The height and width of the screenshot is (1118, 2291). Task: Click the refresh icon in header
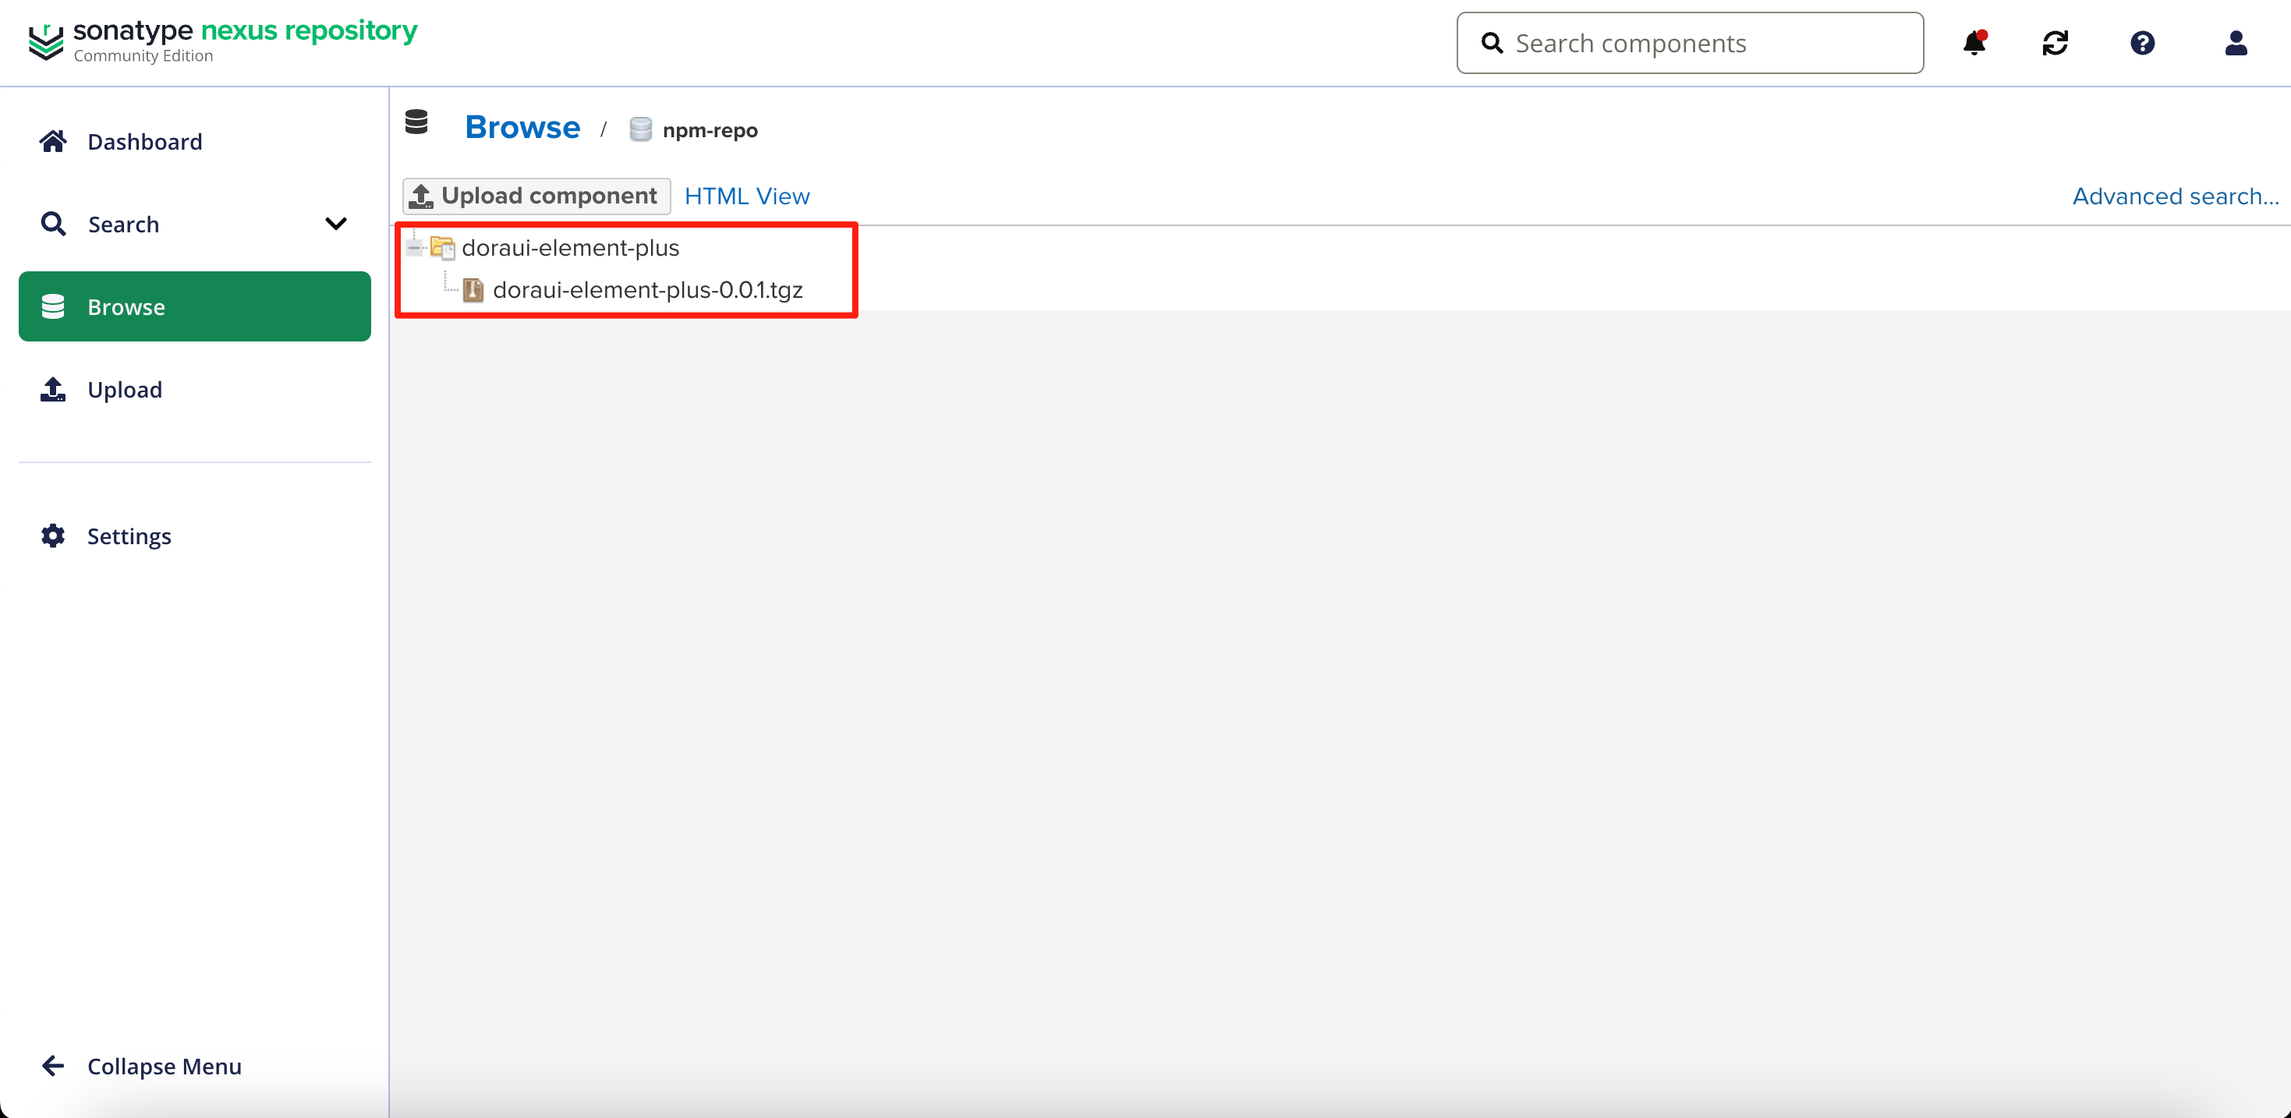(2055, 43)
